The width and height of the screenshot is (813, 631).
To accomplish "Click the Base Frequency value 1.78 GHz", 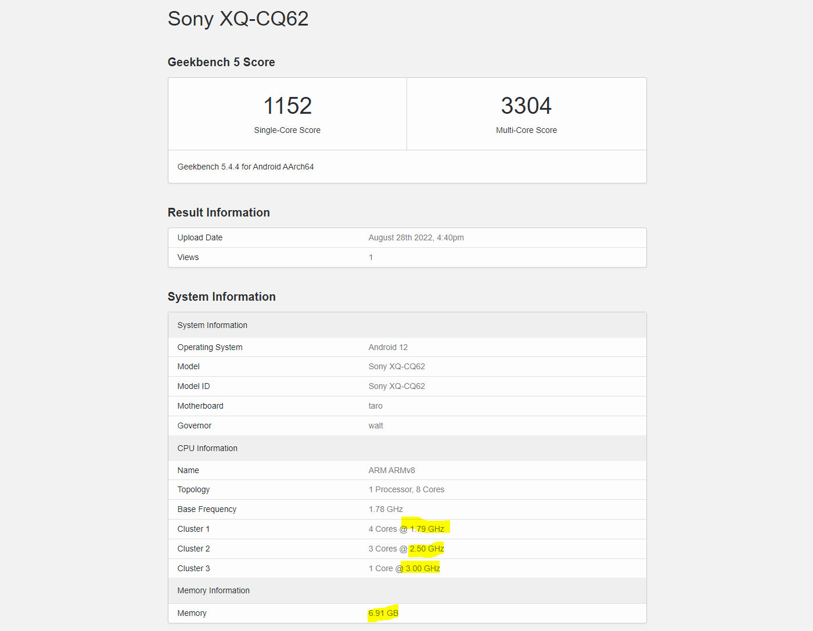I will click(x=386, y=509).
